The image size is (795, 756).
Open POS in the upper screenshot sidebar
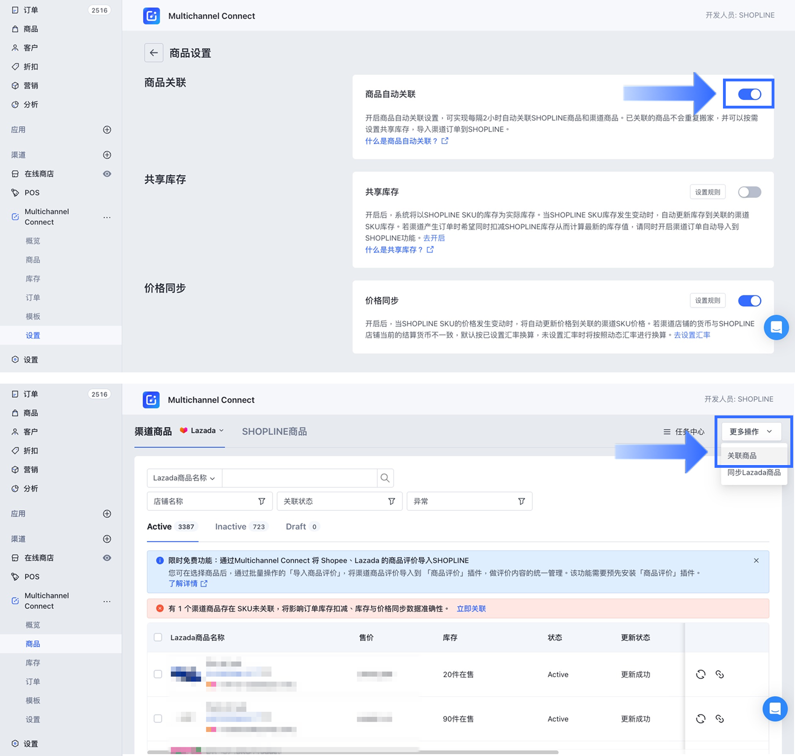[x=32, y=193]
